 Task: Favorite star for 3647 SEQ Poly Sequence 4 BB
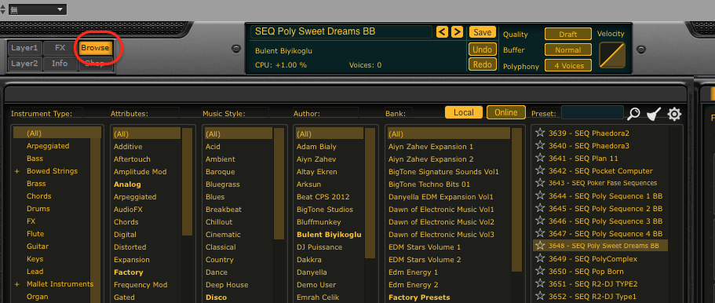click(540, 233)
